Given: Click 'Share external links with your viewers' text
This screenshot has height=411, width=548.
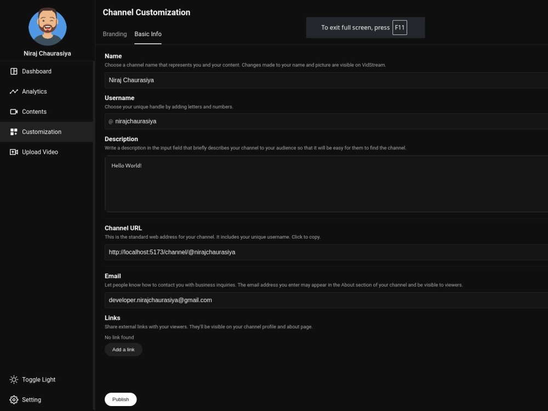Looking at the screenshot, I should pyautogui.click(x=209, y=327).
